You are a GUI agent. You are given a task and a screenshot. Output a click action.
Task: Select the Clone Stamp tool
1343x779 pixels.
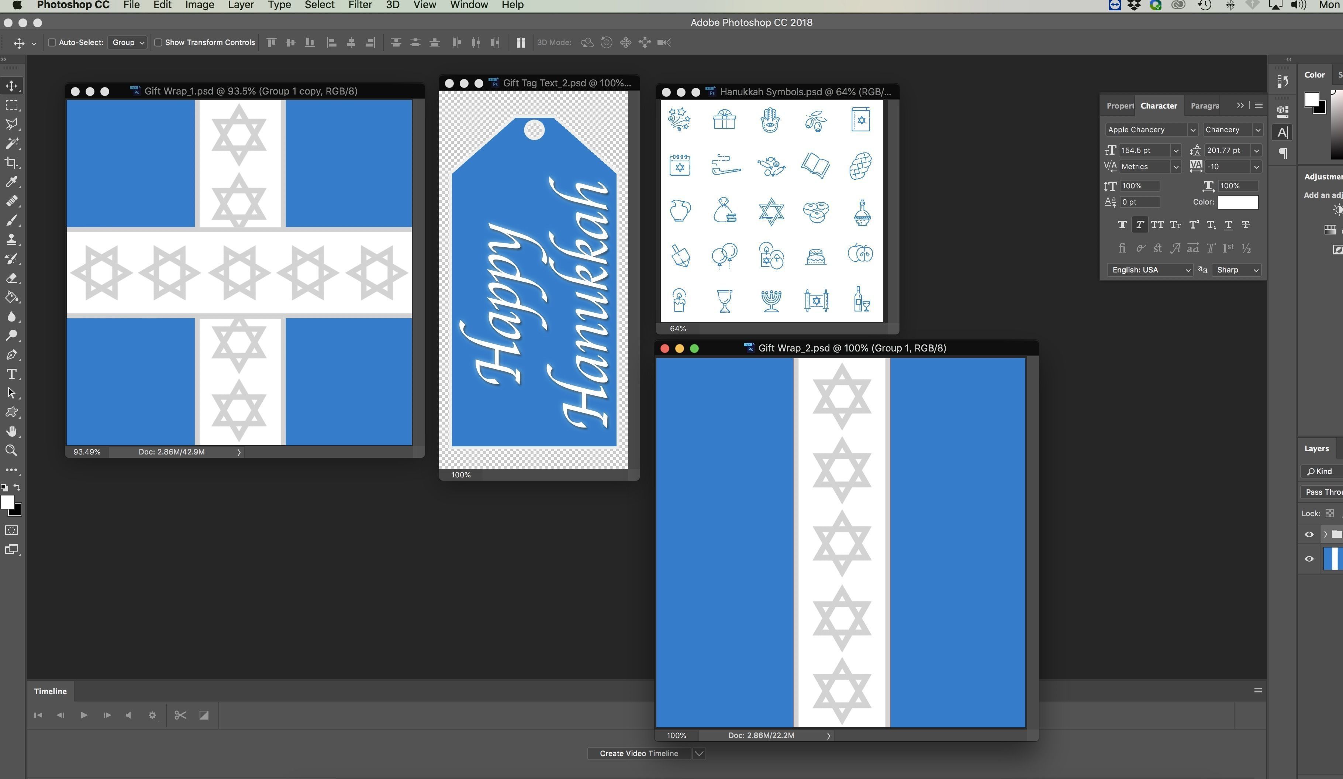[11, 239]
